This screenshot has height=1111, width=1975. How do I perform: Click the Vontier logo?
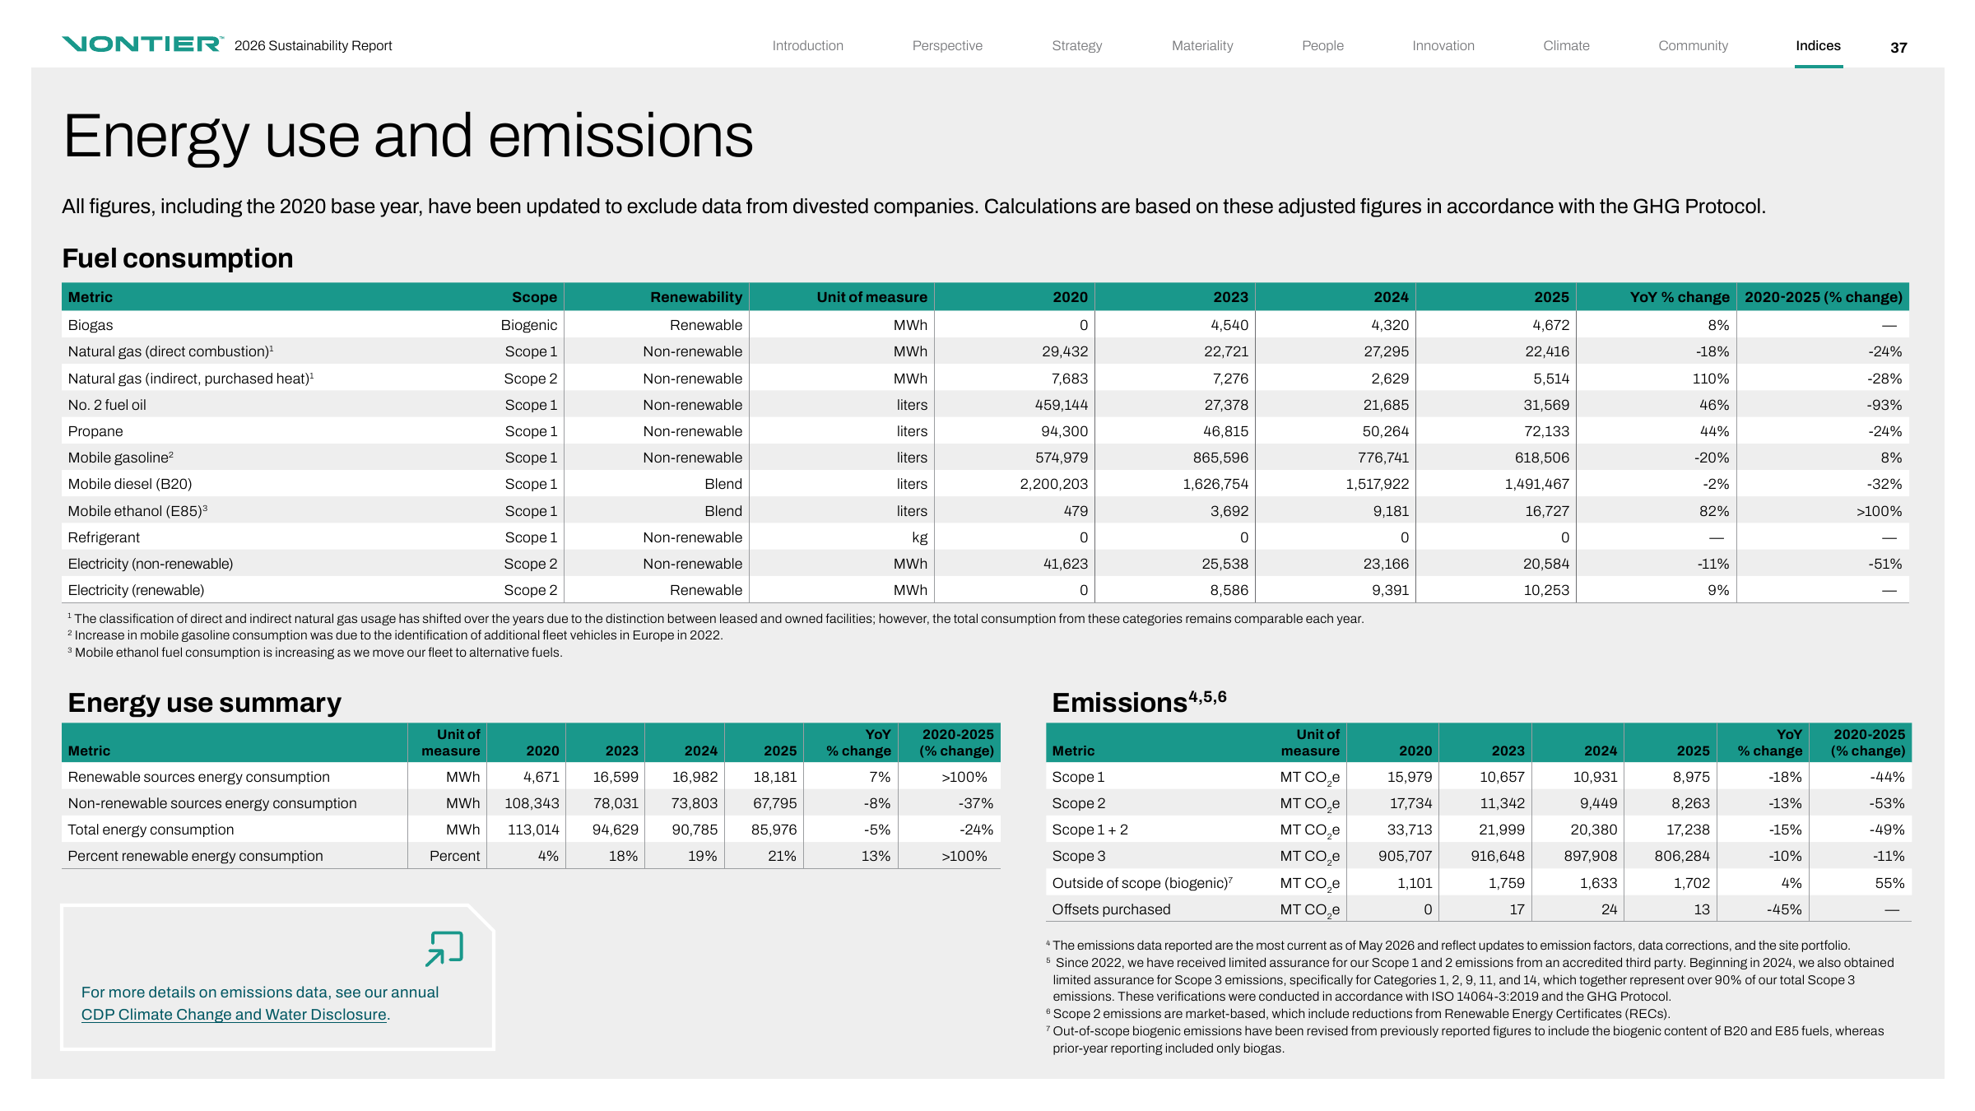[x=142, y=44]
